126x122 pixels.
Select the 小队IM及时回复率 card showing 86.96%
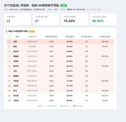(103, 19)
